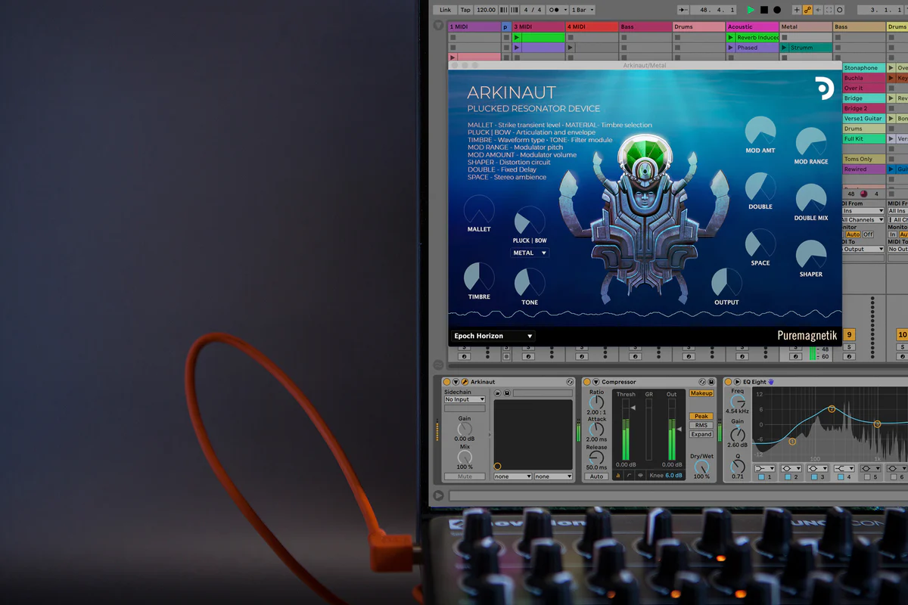Start playback with the green Play button
The image size is (908, 605).
click(x=751, y=10)
